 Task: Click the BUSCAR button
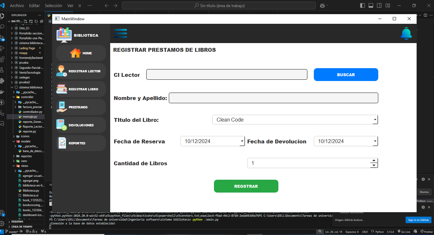tap(346, 75)
